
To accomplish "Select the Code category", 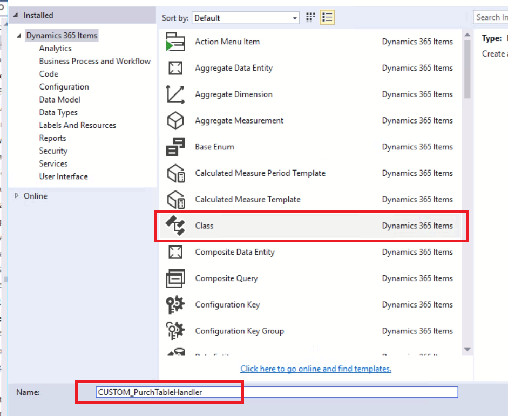I will (49, 74).
